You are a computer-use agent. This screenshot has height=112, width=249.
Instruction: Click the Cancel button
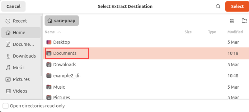tap(13, 7)
